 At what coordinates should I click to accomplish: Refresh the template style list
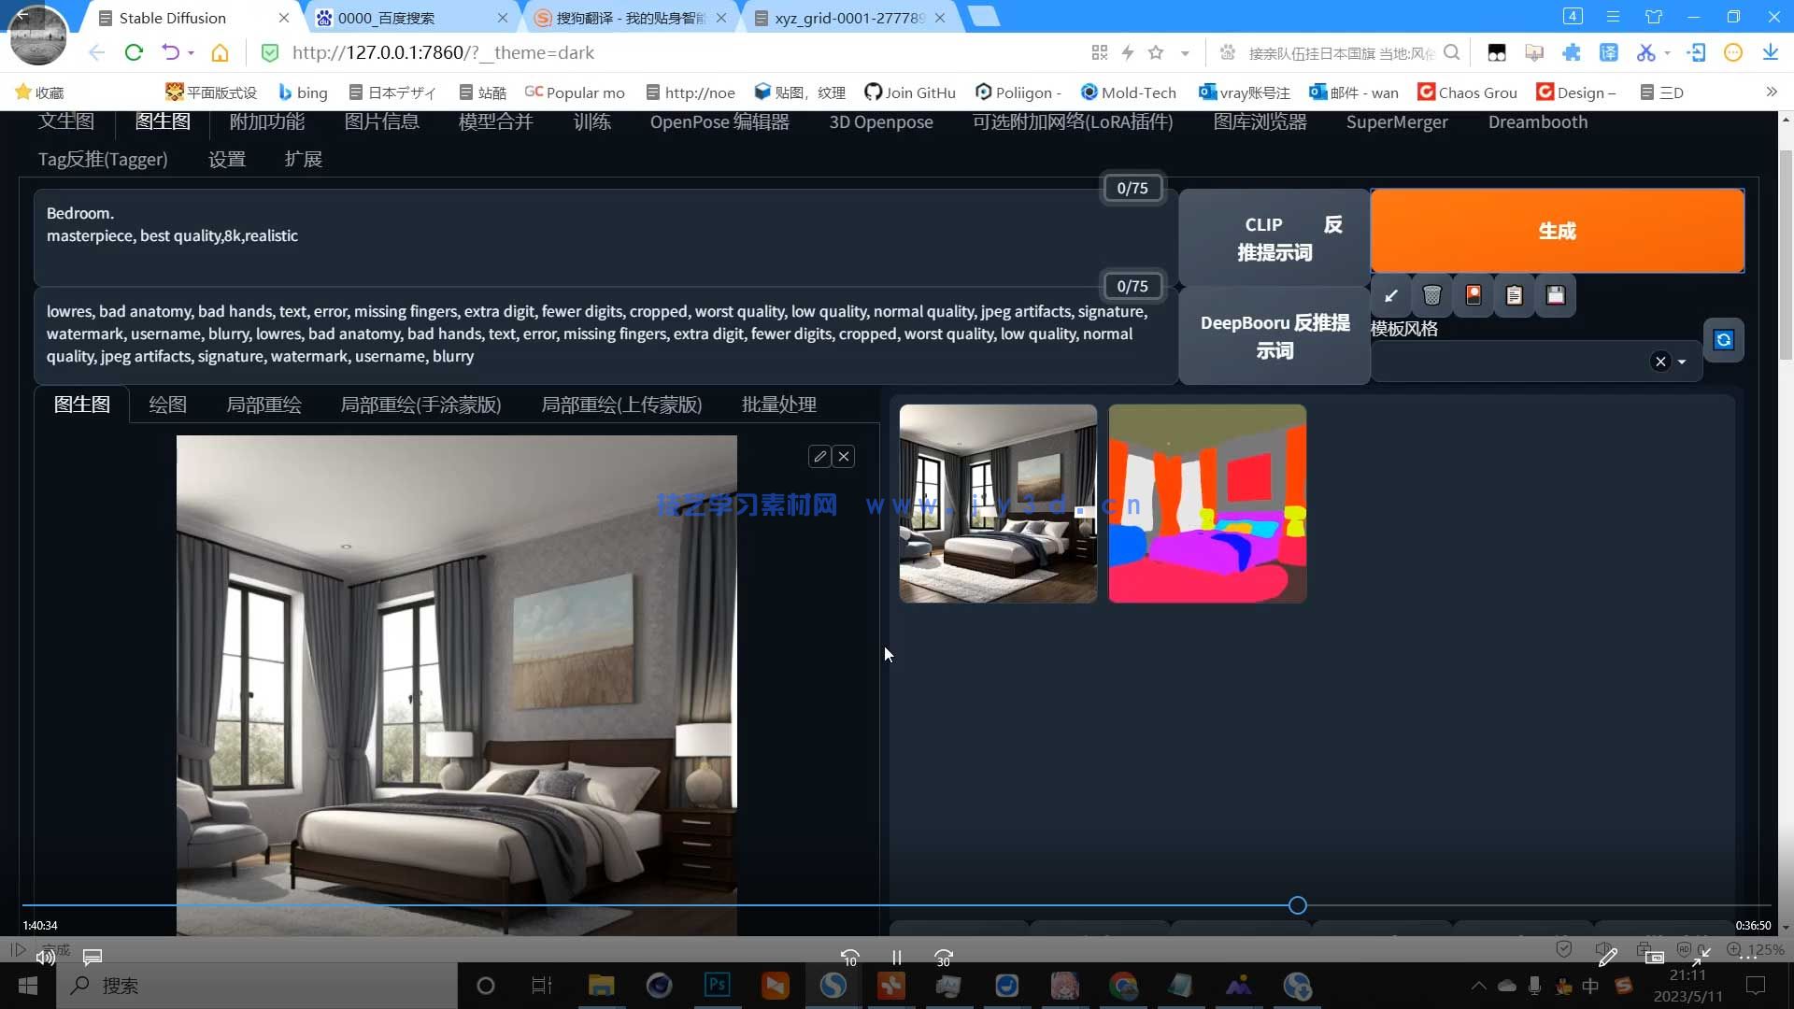pyautogui.click(x=1724, y=340)
